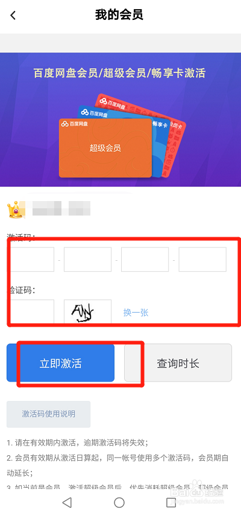Tap the gold crown member icon
The width and height of the screenshot is (241, 512).
[16, 210]
